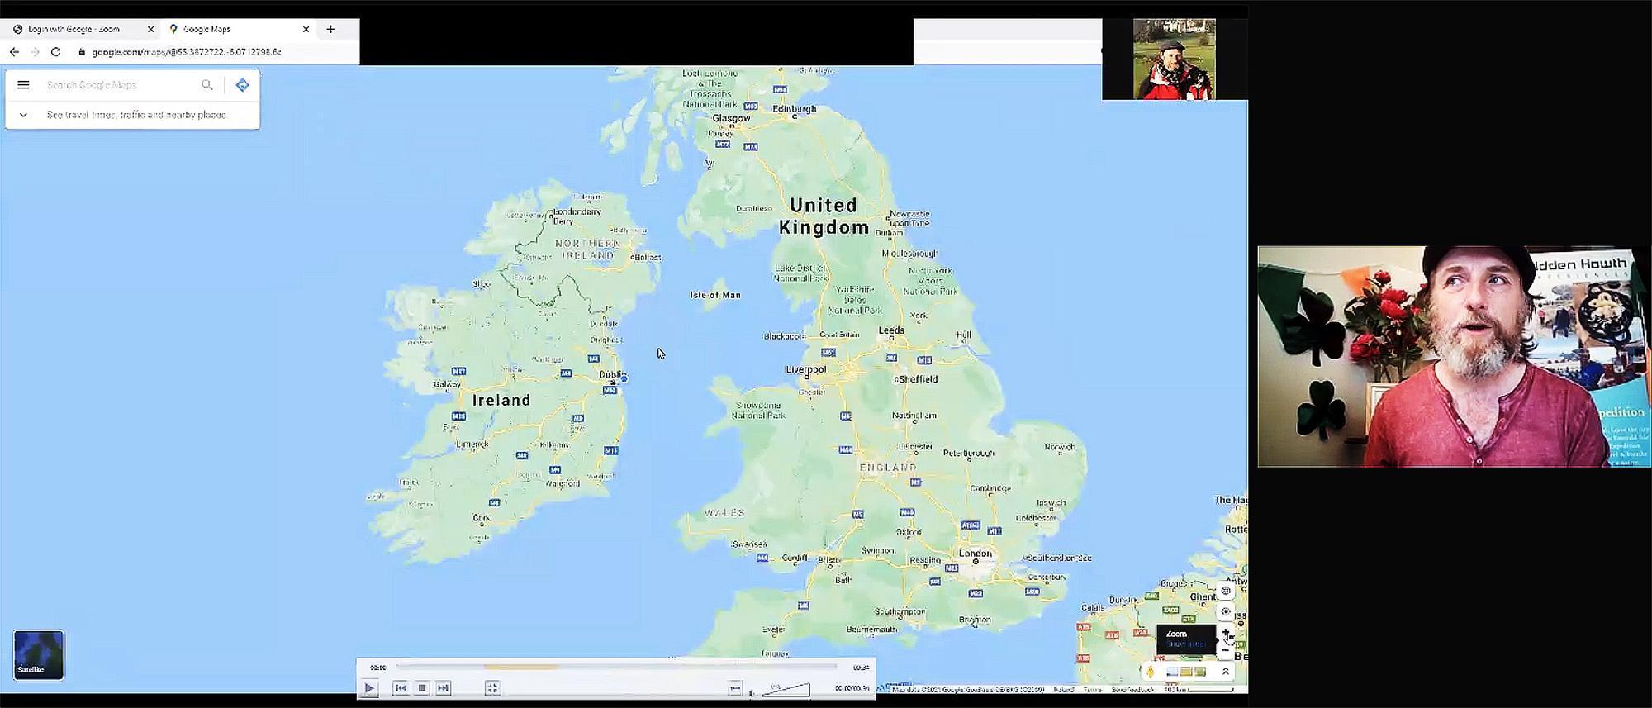The width and height of the screenshot is (1652, 708).
Task: Switch map to Satellite layer thumbnail
Action: point(38,655)
